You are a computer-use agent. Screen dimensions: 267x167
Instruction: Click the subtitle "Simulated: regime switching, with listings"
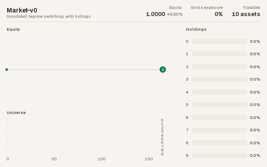(49, 16)
